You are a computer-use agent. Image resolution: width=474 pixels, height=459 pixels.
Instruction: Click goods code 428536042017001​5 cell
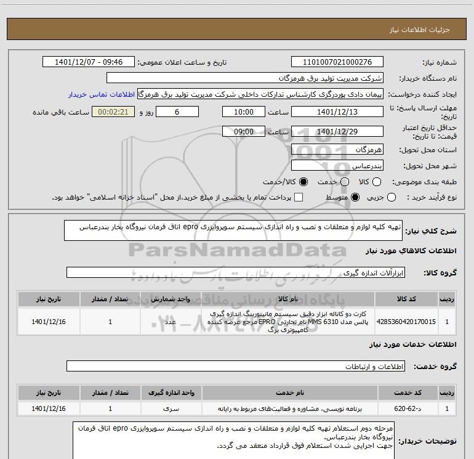tap(406, 322)
